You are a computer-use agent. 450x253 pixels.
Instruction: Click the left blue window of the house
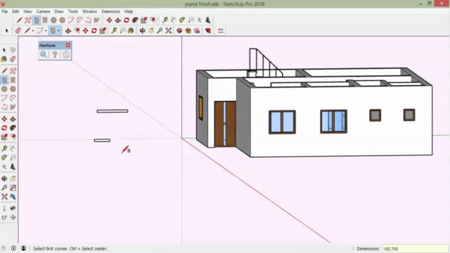(x=282, y=122)
